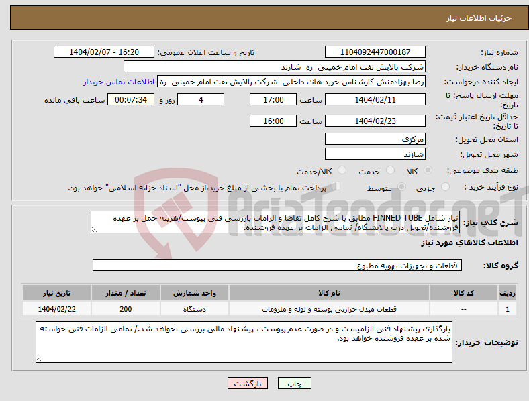Click the general description FINNED TUBE textarea
529x401 pixels.
pyautogui.click(x=275, y=222)
